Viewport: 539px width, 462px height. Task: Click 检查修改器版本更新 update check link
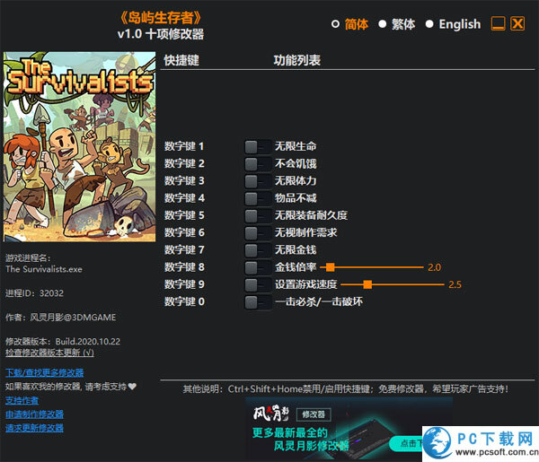point(49,353)
